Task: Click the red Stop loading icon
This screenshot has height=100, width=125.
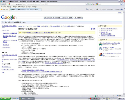Action: click(94, 4)
